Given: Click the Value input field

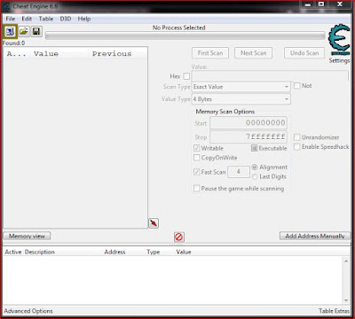Looking at the screenshot, I should [x=270, y=76].
